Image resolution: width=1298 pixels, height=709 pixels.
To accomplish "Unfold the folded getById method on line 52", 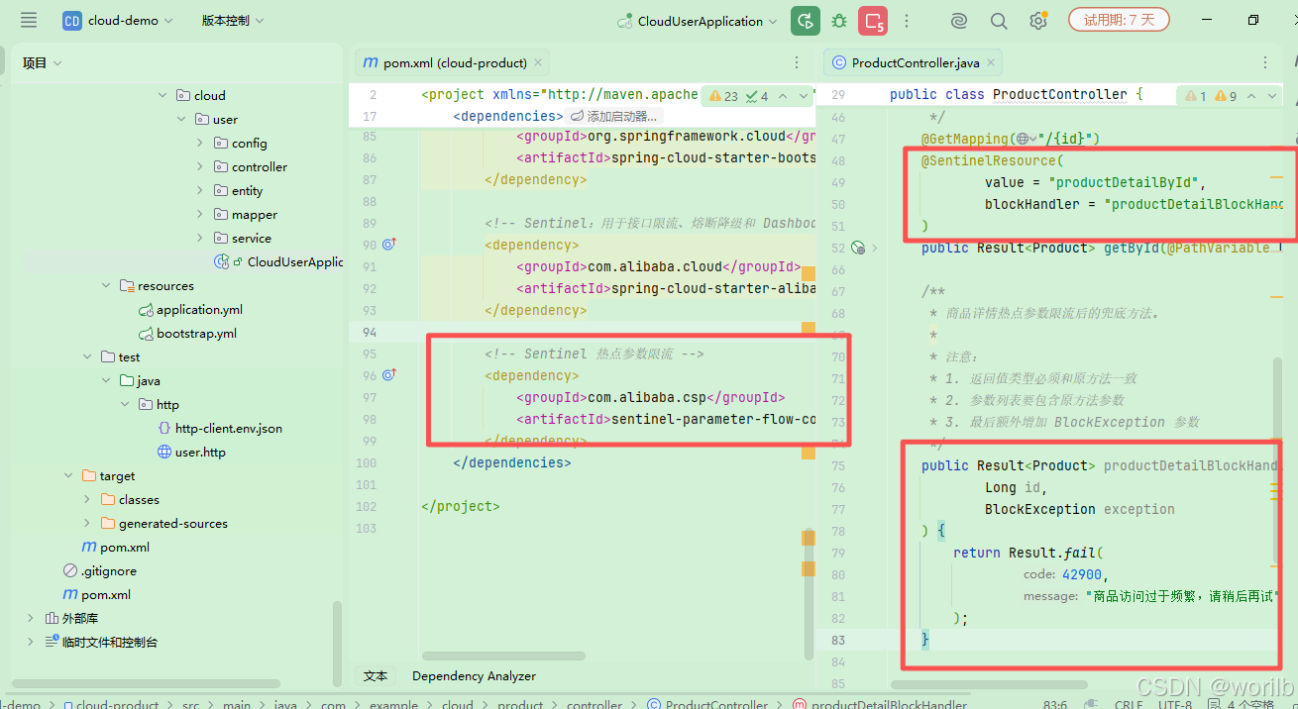I will tap(875, 248).
